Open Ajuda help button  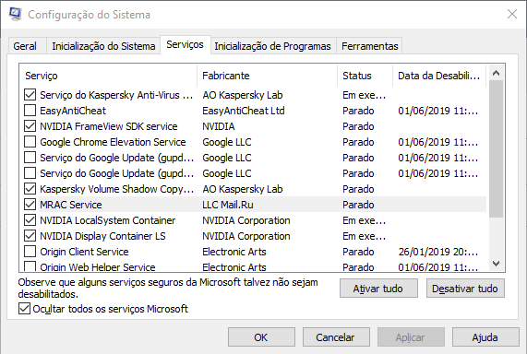coord(485,337)
